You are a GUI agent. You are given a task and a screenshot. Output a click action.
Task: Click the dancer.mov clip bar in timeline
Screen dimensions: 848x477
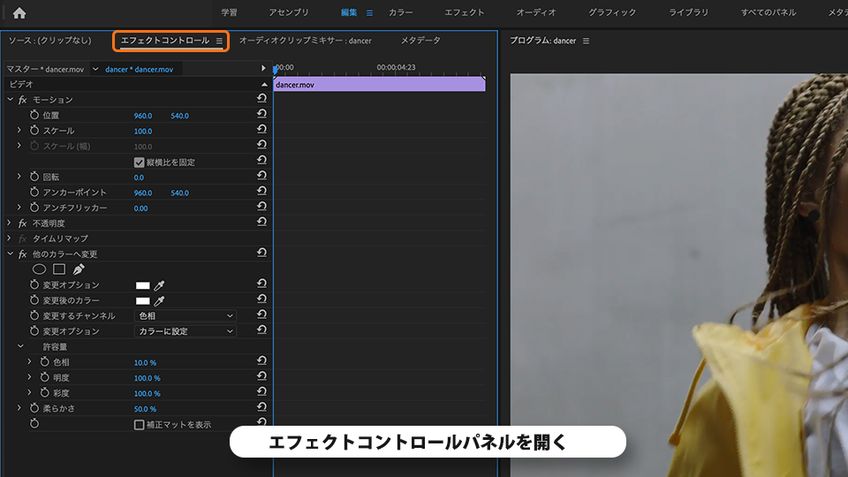click(379, 85)
